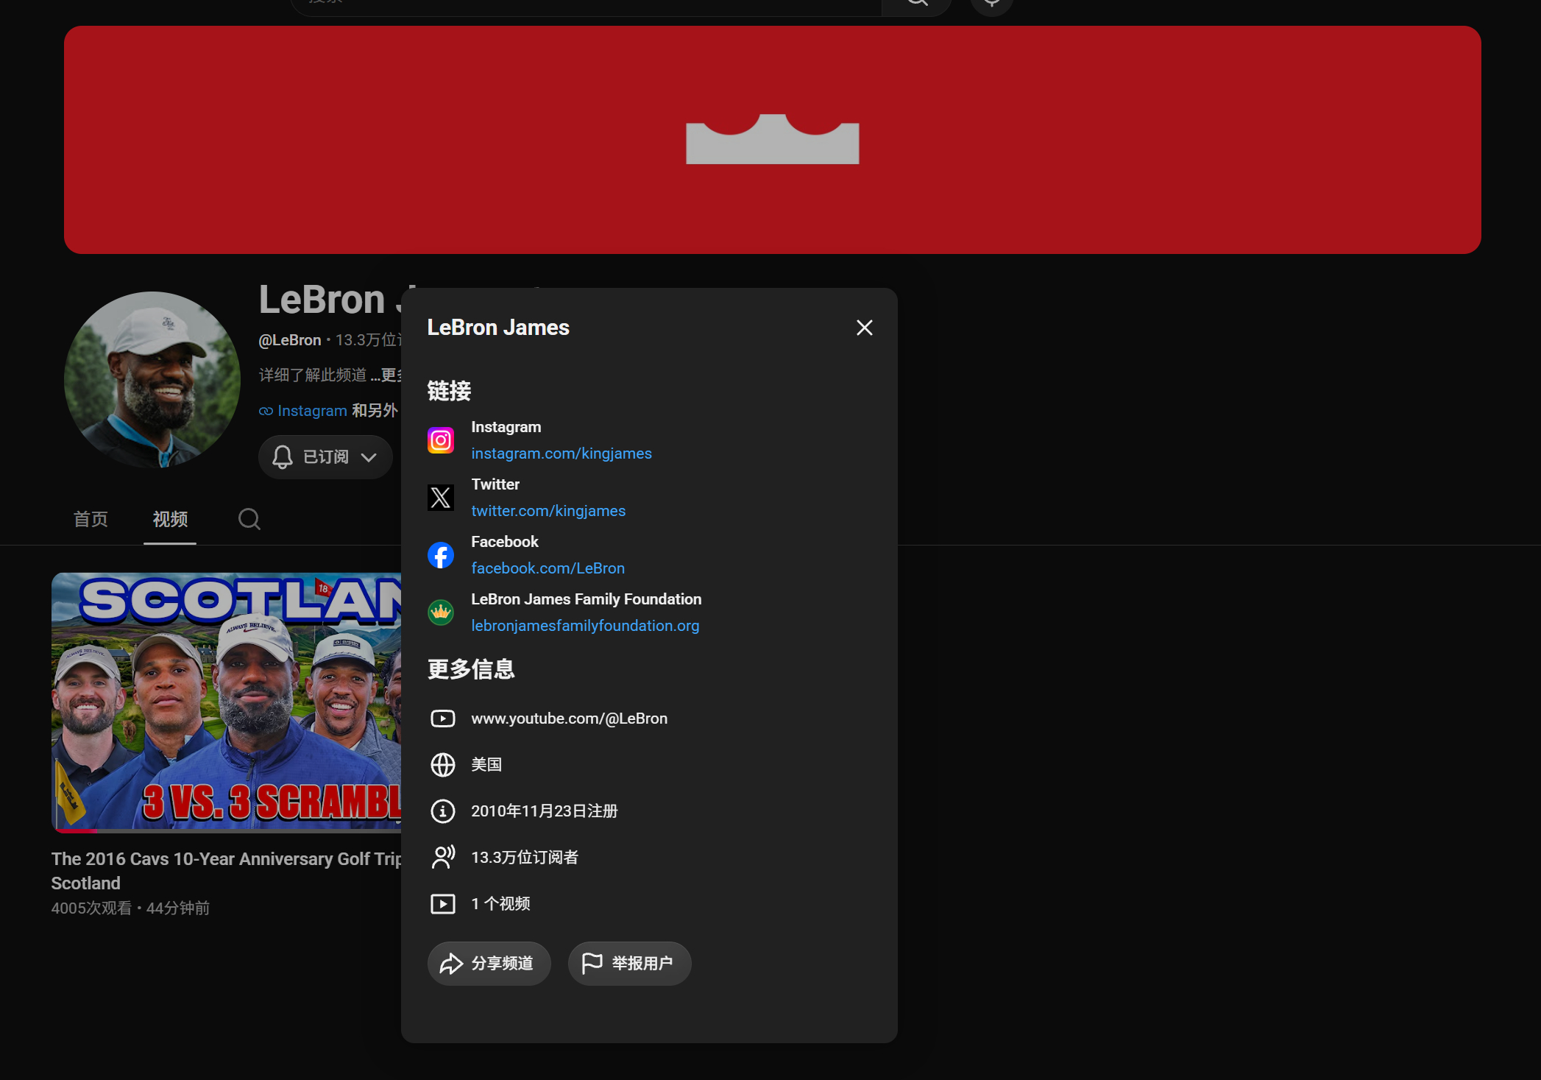Screen dimensions: 1541x1080
Task: Click the channel search magnifier icon
Action: 249,519
